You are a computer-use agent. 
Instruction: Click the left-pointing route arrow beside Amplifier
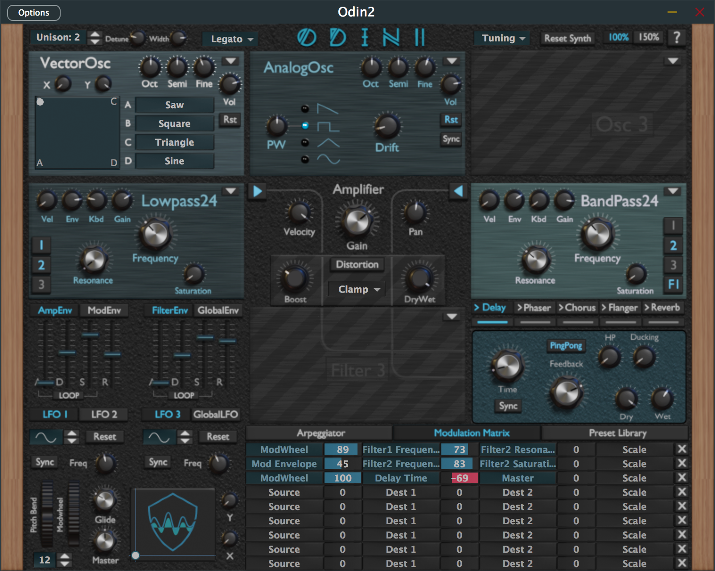pos(458,191)
